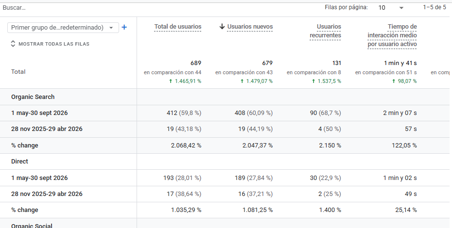Click cell 122,05 %
This screenshot has height=228, width=452.
point(404,146)
